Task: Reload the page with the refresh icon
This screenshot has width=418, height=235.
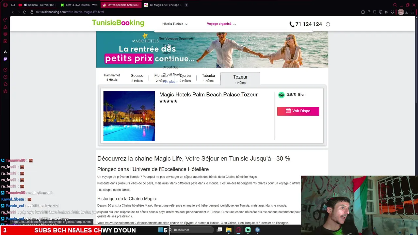Action: coord(24,12)
